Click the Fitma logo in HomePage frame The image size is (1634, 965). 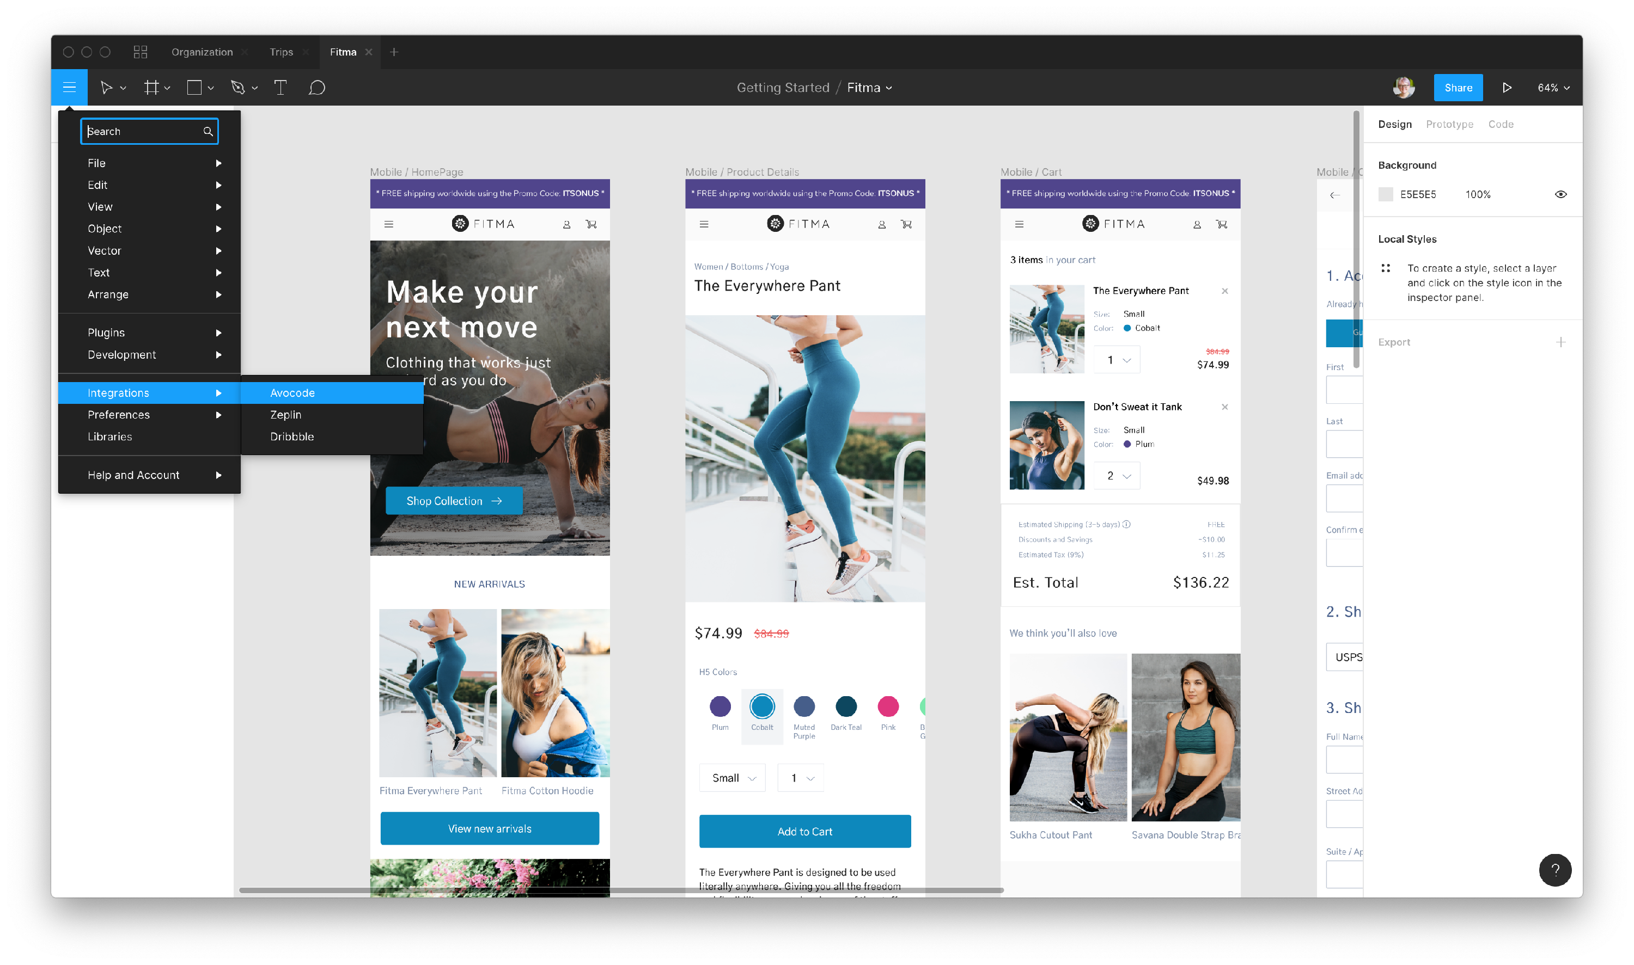[x=484, y=224]
